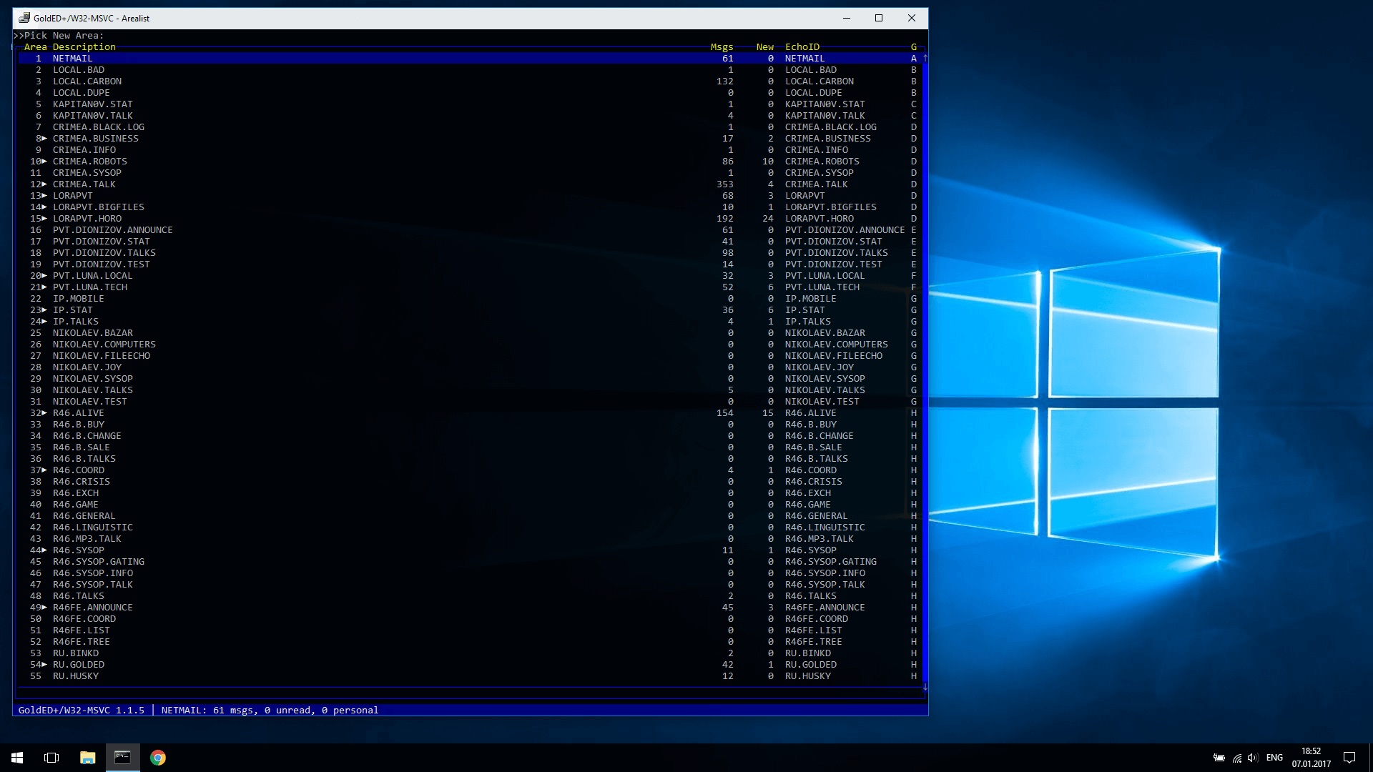This screenshot has width=1373, height=772.
Task: Select the R46.LINGUISTIC area
Action: point(470,528)
